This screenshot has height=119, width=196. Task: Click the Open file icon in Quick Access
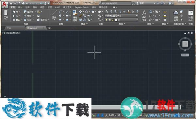click(15, 3)
